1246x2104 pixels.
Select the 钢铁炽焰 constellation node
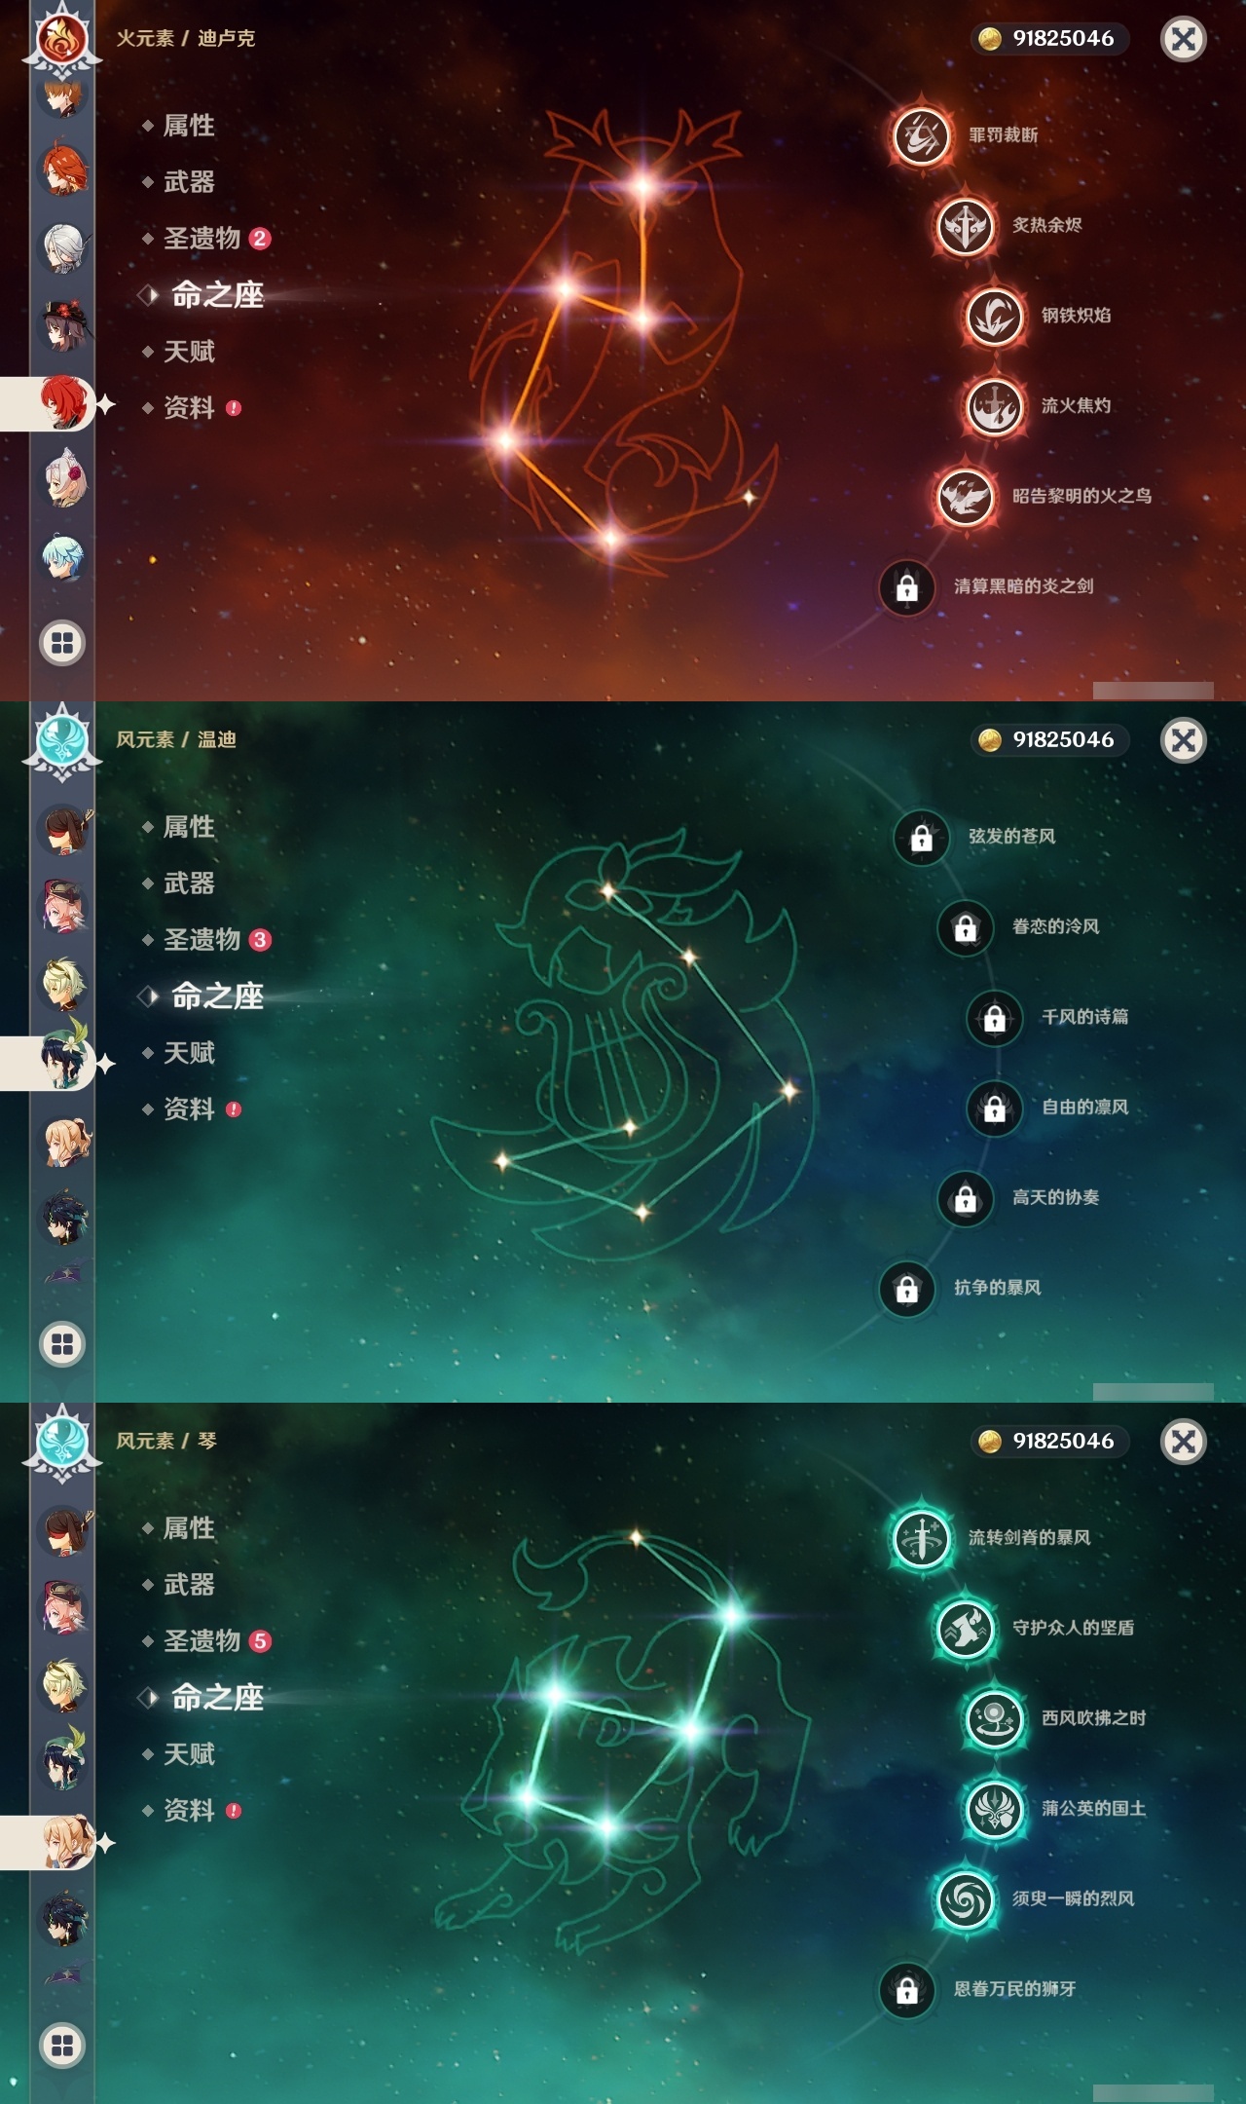click(994, 317)
